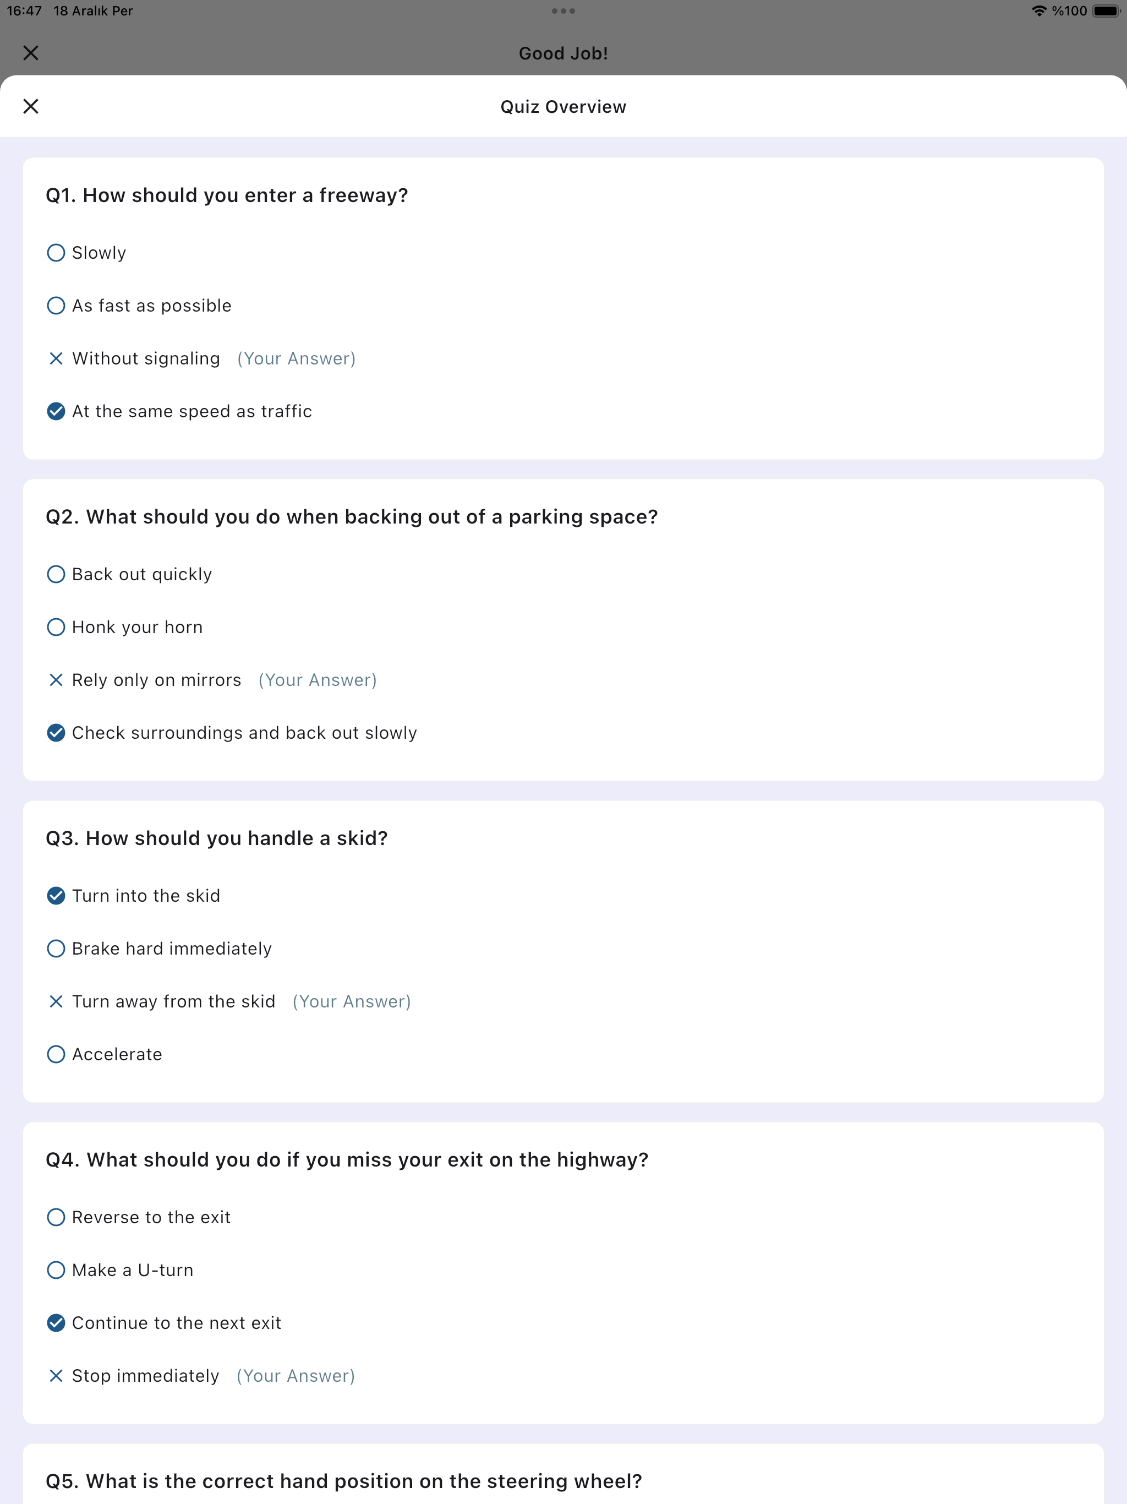Select the Slowly radio option
The height and width of the screenshot is (1504, 1127).
click(56, 253)
